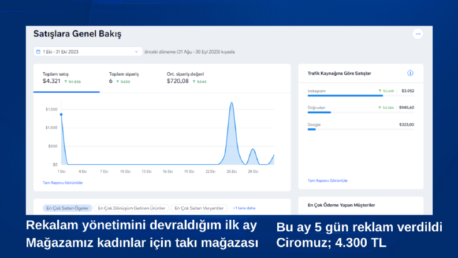Select the Toplam sipariş tab
458x258 pixels.
pos(124,78)
